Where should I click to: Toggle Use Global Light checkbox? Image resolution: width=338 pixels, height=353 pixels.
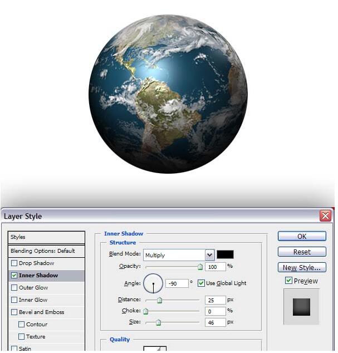click(x=201, y=283)
